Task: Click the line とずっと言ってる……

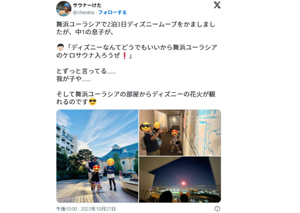Action: click(86, 71)
